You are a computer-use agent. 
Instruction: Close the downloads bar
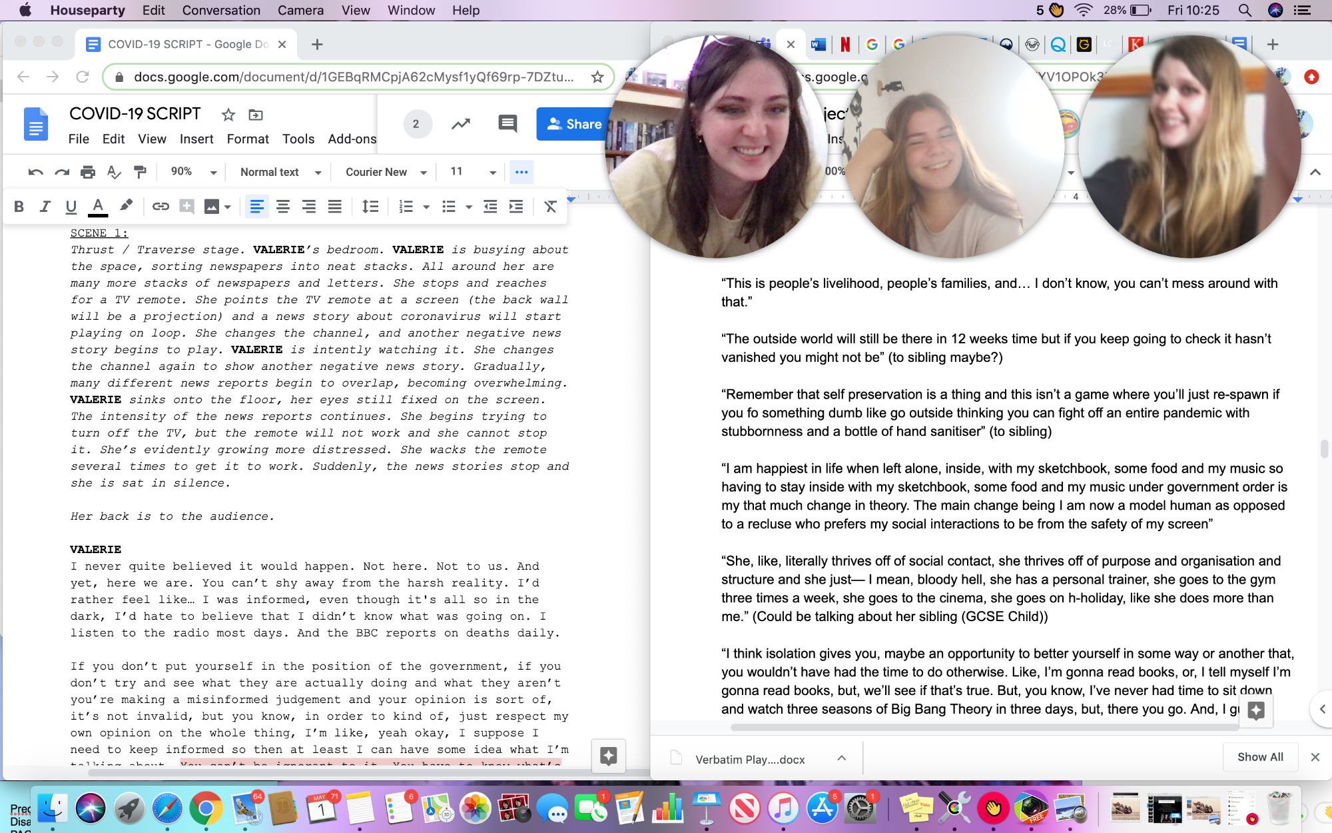[x=1315, y=757]
